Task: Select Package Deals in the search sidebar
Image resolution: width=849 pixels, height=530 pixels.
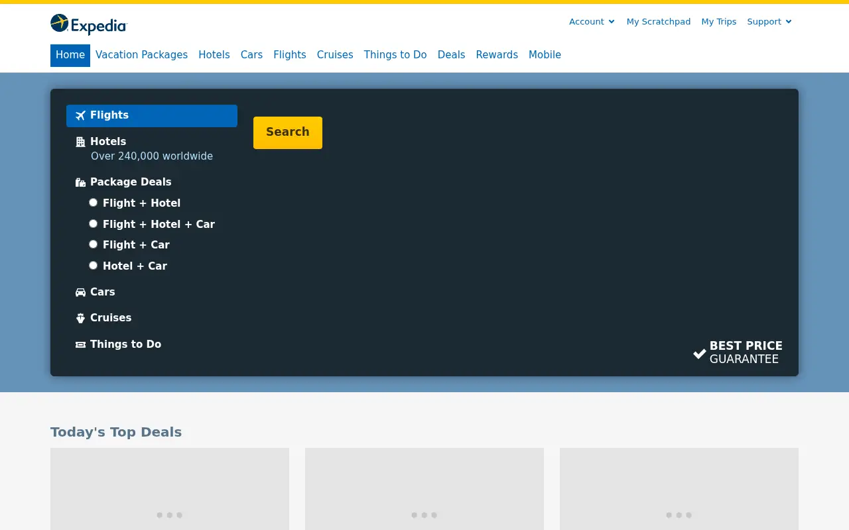Action: pos(131,182)
